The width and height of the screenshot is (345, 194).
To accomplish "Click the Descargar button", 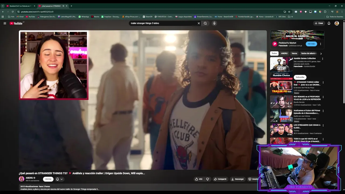I will (x=237, y=179).
